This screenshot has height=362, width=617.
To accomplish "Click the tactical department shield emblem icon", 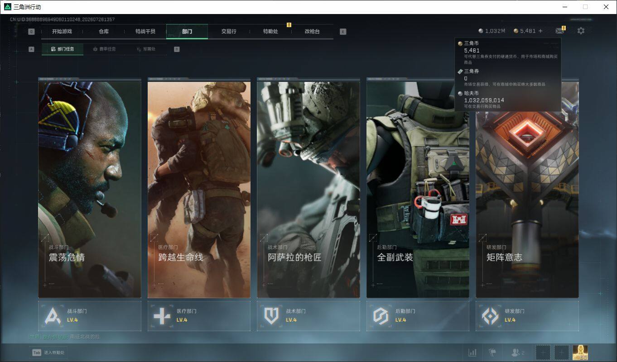I will (x=271, y=316).
